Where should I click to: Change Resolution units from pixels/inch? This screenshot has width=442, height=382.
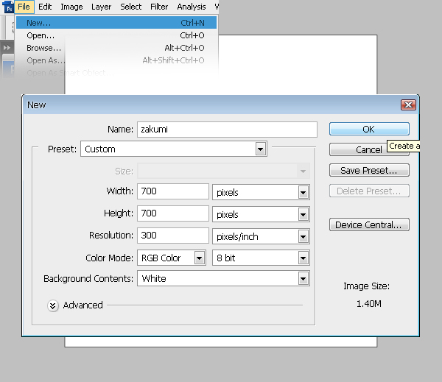coord(303,237)
